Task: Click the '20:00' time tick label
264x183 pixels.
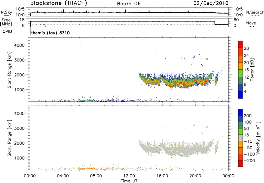Action: click(195, 176)
